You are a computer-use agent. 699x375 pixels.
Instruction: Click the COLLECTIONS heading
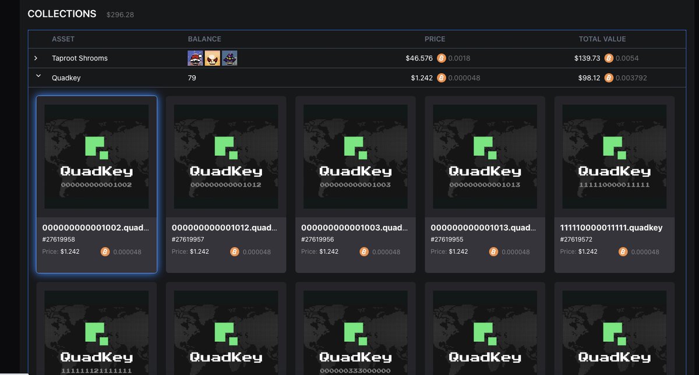tap(62, 13)
